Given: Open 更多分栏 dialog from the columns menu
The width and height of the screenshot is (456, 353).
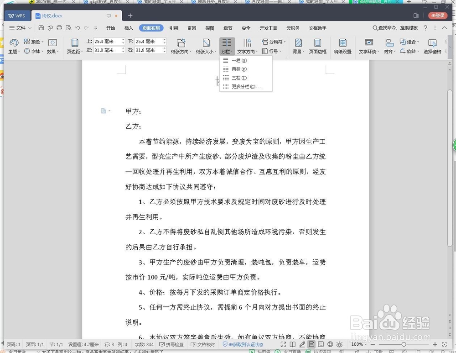Looking at the screenshot, I should point(243,86).
